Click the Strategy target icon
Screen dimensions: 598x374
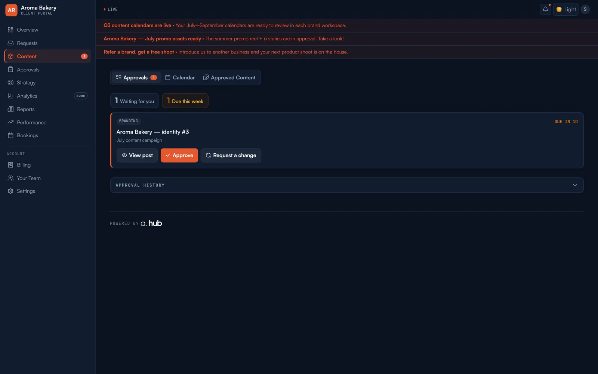[x=10, y=83]
